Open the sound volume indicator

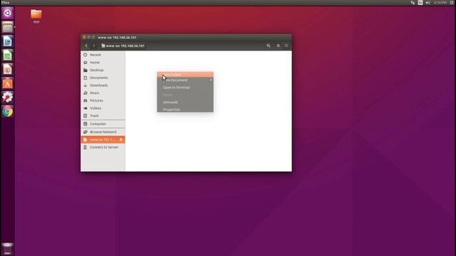(427, 3)
